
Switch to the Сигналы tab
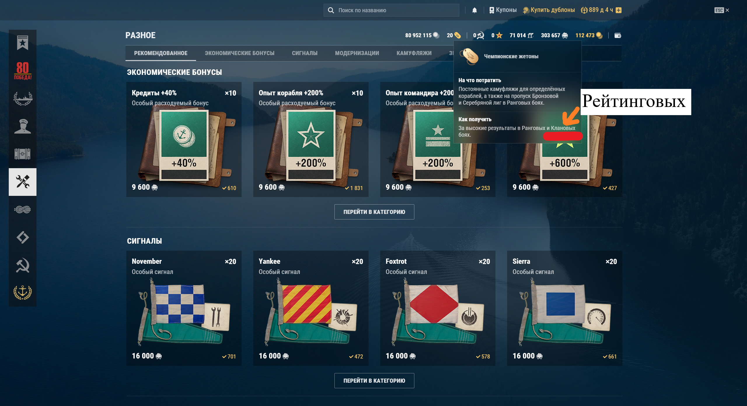click(x=304, y=53)
